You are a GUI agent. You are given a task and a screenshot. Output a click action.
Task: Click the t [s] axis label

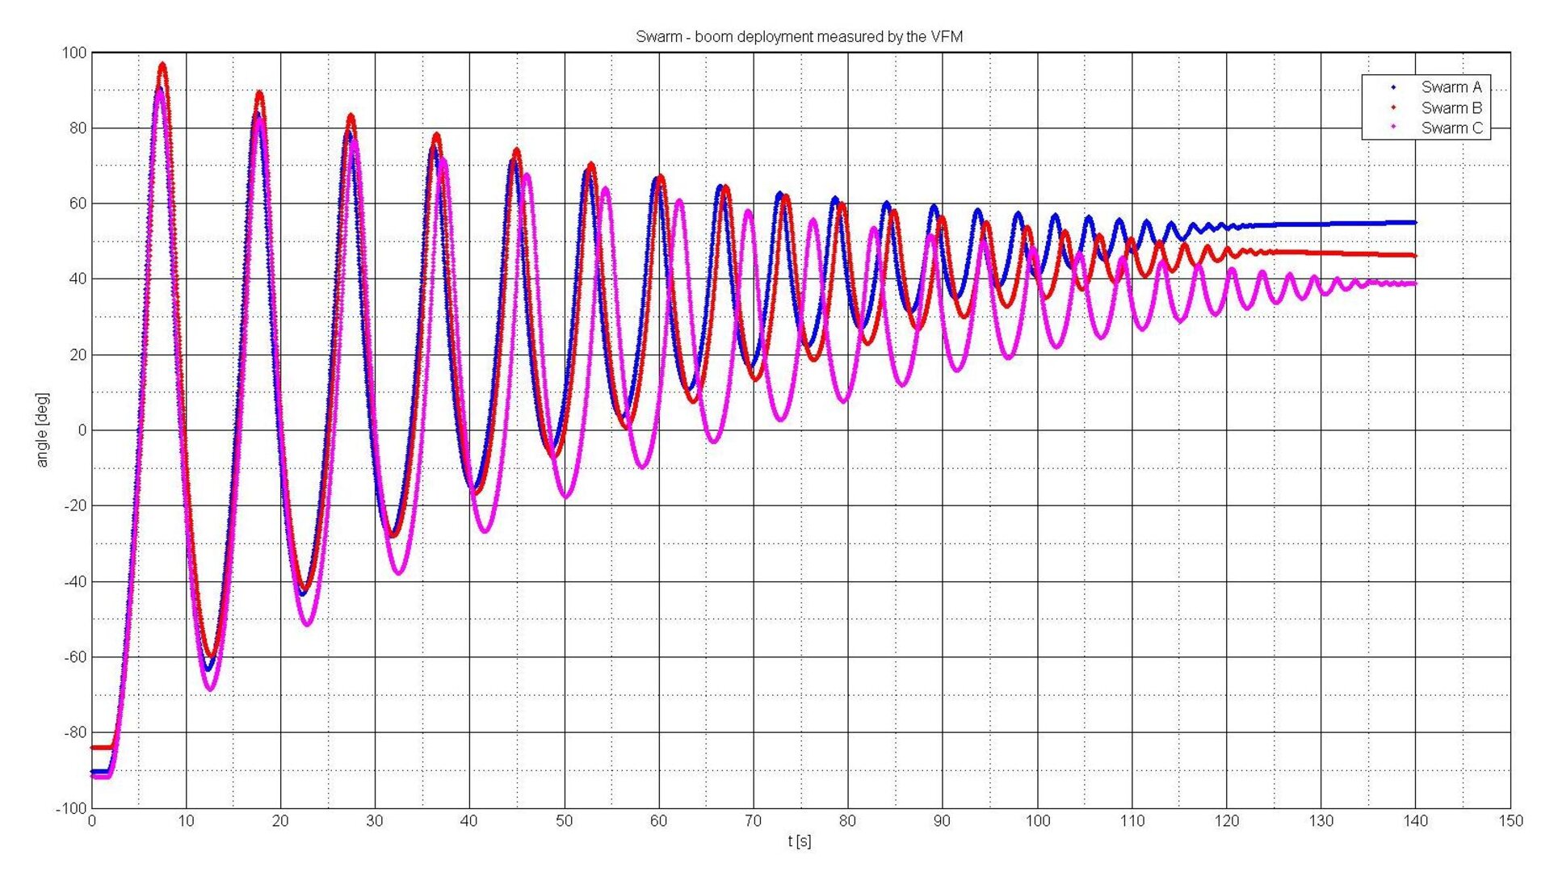tap(800, 841)
